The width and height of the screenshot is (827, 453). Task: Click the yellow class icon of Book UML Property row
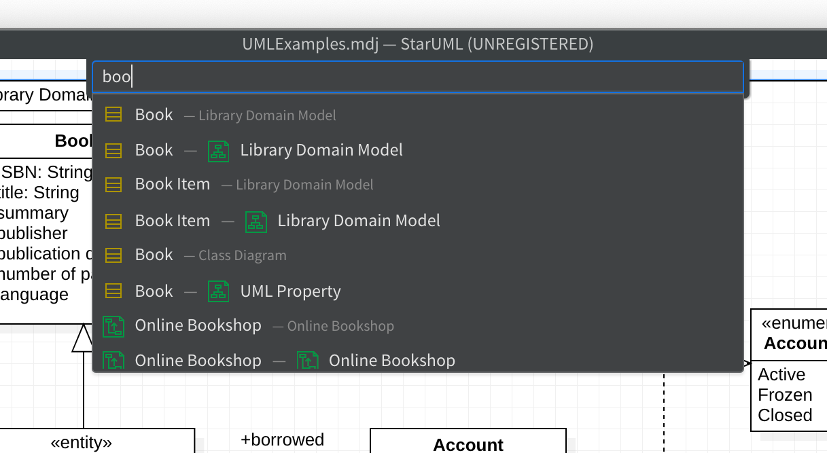[x=113, y=291]
